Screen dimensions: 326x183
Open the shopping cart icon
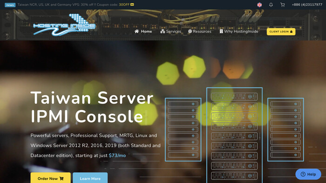coord(282,5)
